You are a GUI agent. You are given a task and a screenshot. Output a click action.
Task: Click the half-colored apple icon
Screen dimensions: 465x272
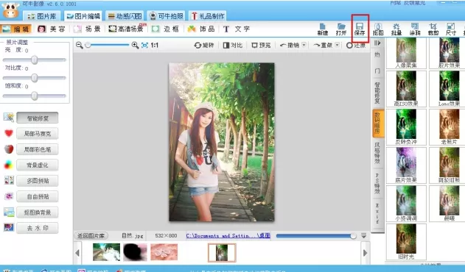click(x=9, y=149)
